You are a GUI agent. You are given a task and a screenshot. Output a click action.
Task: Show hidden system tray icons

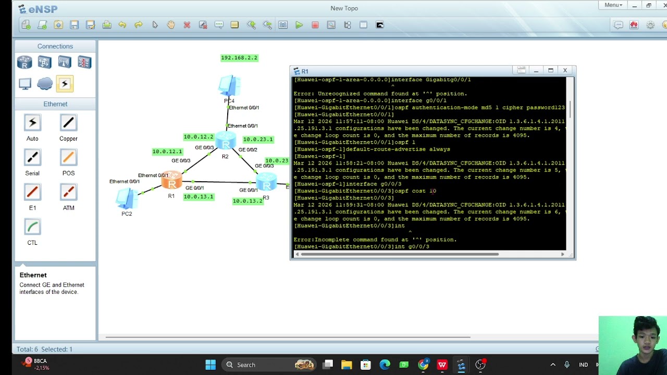[x=553, y=365]
